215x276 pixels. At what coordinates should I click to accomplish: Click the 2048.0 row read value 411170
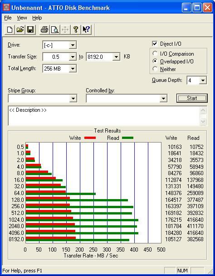[x=195, y=226]
